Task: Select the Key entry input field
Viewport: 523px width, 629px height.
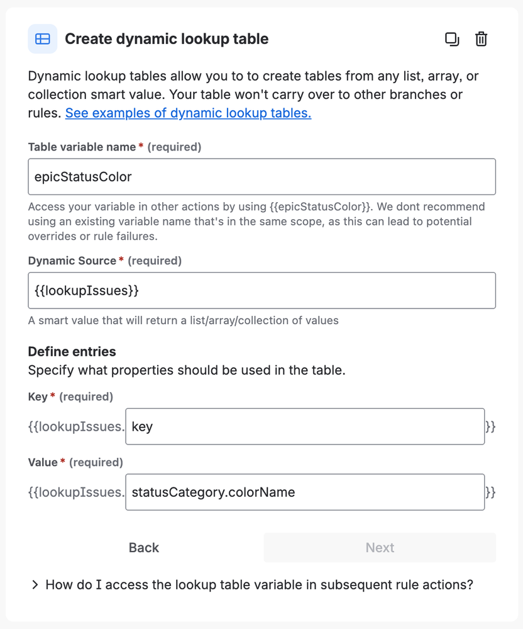Action: coord(305,427)
